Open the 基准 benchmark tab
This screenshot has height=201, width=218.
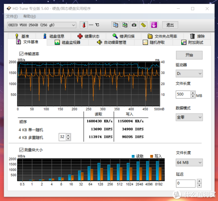click(x=22, y=36)
